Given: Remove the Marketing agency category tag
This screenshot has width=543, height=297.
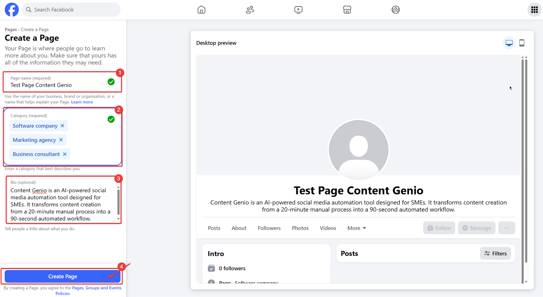Looking at the screenshot, I should [61, 140].
